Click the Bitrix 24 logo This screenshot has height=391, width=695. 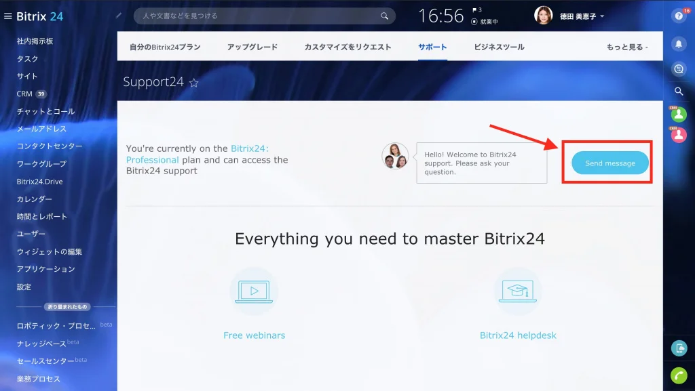40,16
